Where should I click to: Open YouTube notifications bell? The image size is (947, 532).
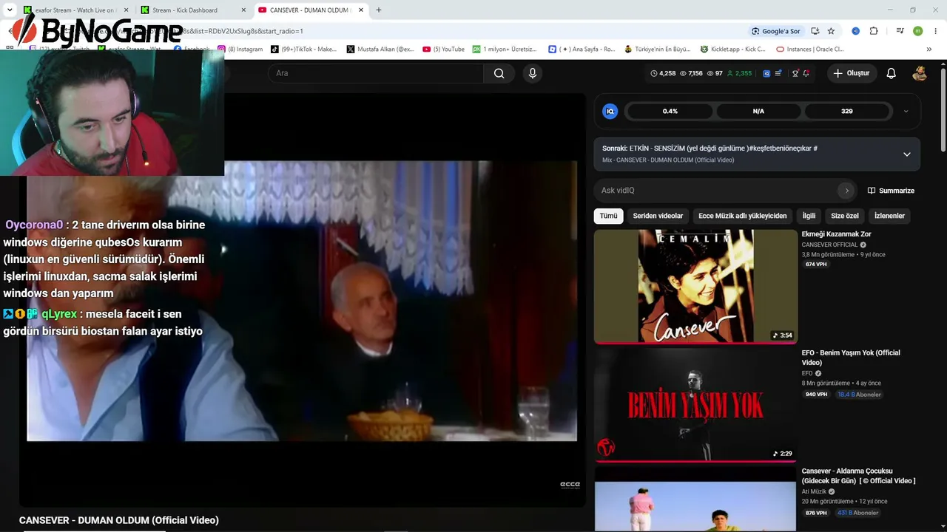(x=892, y=73)
